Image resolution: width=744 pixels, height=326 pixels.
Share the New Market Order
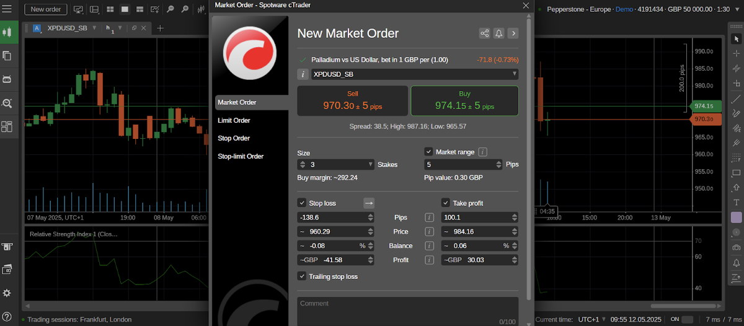pos(485,33)
